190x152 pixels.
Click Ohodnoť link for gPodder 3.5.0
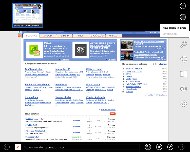[77, 126]
